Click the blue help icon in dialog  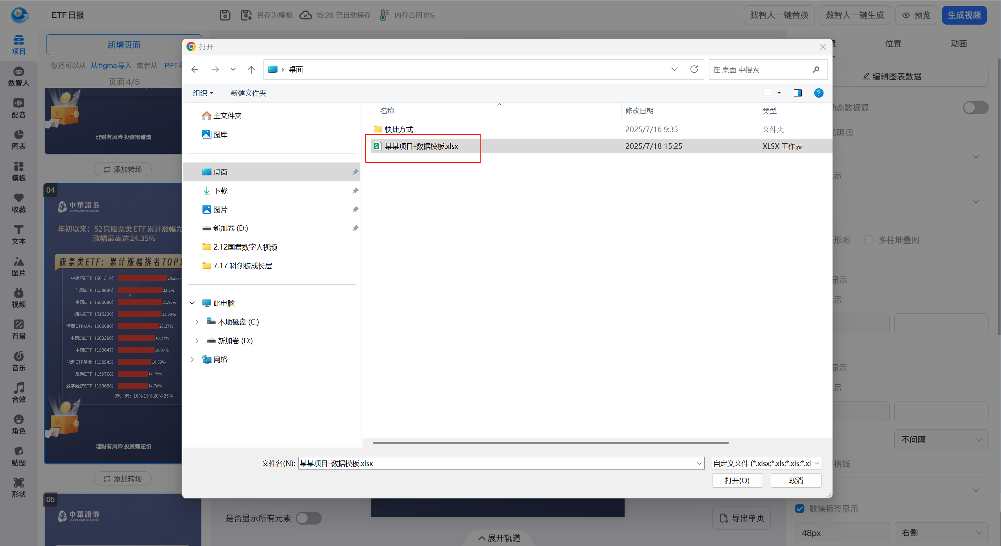click(x=818, y=93)
